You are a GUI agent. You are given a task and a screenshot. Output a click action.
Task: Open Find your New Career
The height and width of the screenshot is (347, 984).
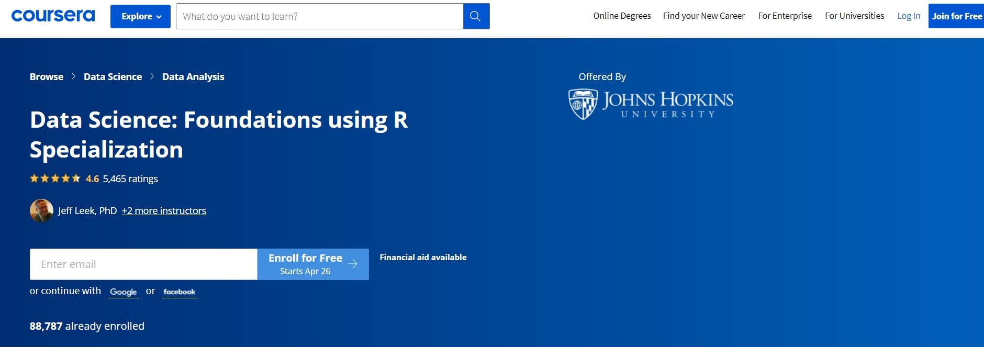point(703,16)
